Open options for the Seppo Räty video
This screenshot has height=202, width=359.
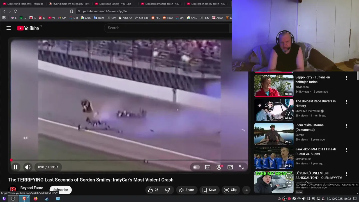346,78
